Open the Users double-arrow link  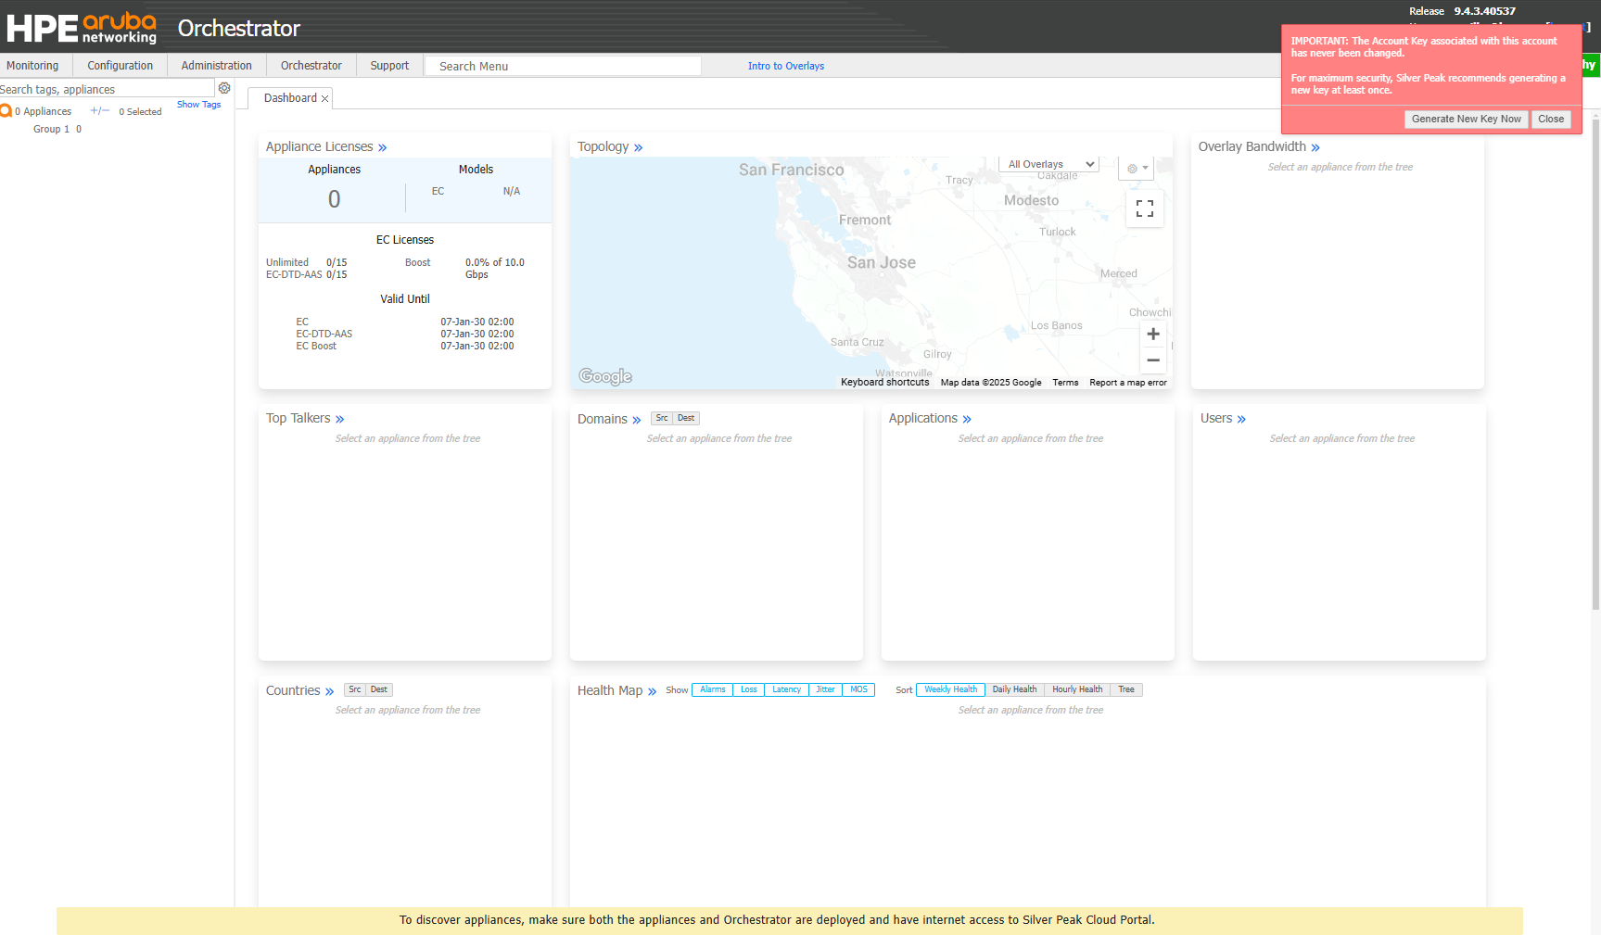[x=1241, y=419]
